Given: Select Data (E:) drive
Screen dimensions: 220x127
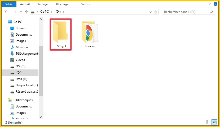Looking at the screenshot, I should (x=21, y=79).
